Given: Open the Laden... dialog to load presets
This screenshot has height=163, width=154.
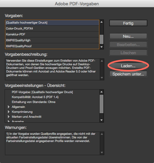Looking at the screenshot, I should point(128,66).
